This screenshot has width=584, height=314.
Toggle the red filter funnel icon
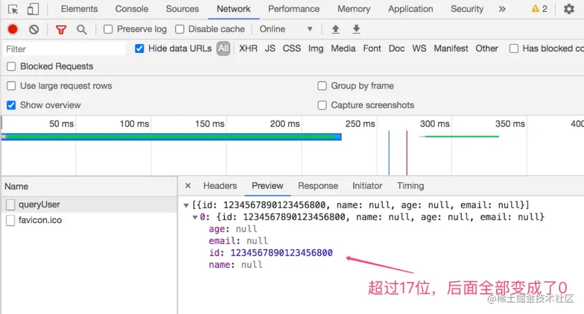tap(61, 29)
